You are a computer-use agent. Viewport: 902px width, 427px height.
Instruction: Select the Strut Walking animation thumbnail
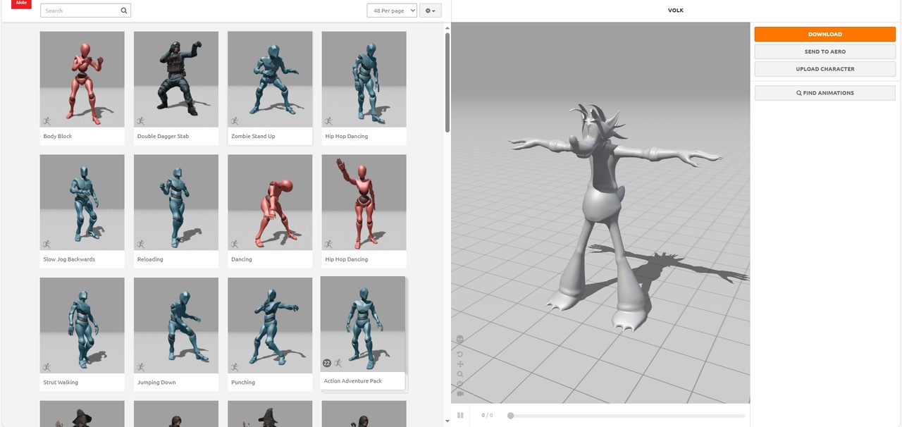[x=82, y=325]
